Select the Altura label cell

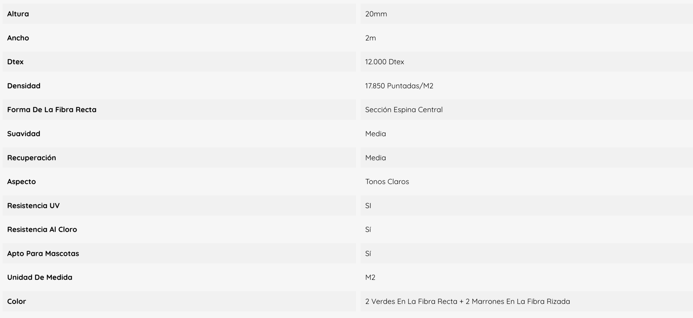click(x=179, y=14)
